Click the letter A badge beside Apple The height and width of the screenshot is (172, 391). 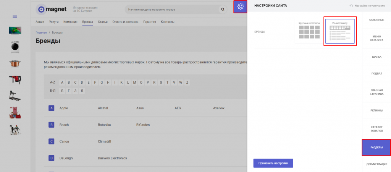tap(52, 108)
